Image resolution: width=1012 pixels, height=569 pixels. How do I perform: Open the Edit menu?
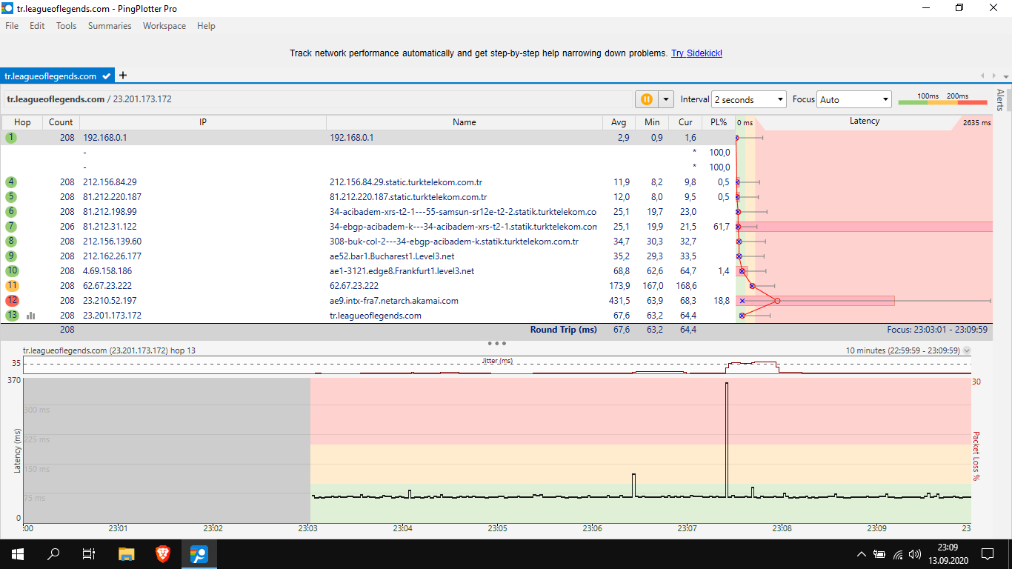click(x=37, y=26)
